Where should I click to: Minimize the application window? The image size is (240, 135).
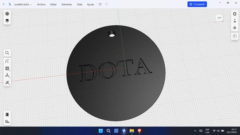(220, 3)
